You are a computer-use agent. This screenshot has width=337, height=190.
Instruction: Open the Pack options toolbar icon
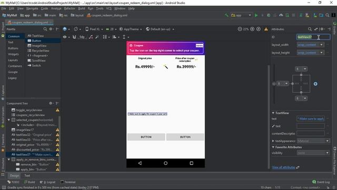click(105, 37)
